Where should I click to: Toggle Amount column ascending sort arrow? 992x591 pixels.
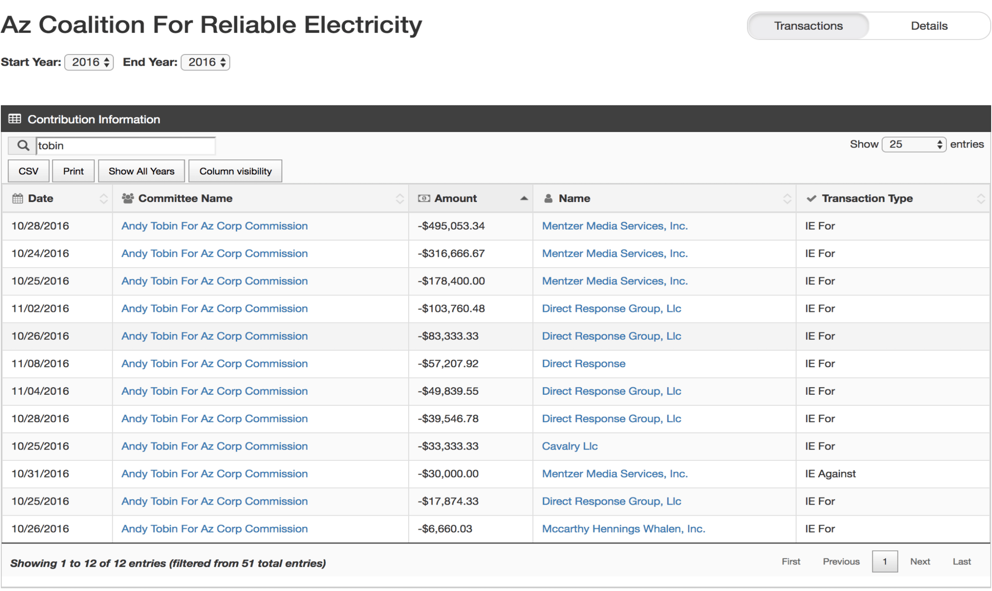524,198
